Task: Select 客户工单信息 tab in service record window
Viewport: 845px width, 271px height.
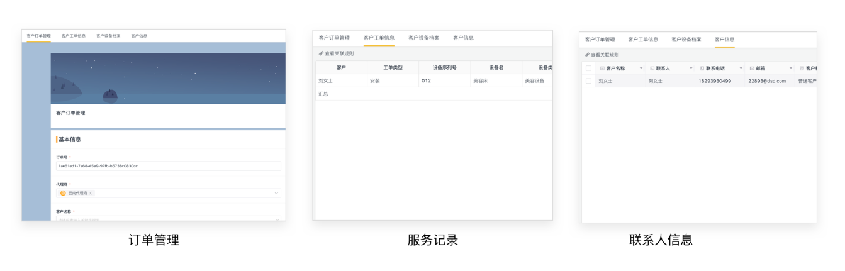Action: point(379,38)
